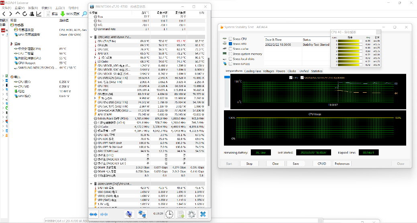The image size is (417, 223).
Task: Click HWiNFO networked computers icon
Action: tap(142, 214)
